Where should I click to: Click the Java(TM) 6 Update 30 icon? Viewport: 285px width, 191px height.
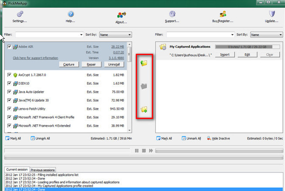coord(15,100)
